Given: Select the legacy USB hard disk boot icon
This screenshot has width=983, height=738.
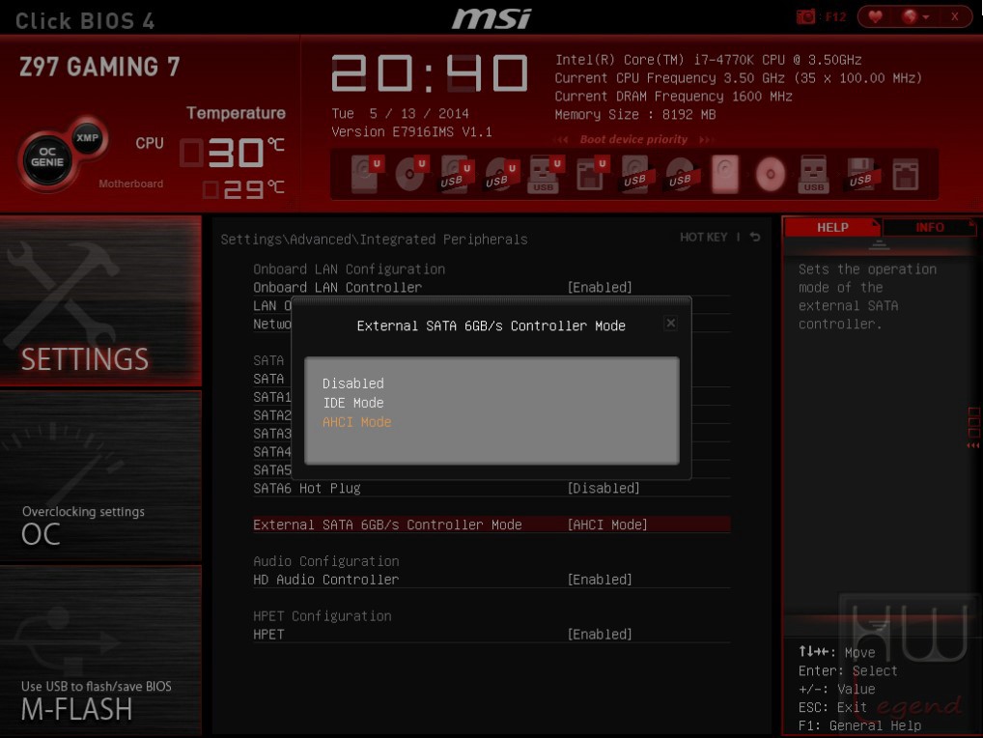Looking at the screenshot, I should (635, 174).
